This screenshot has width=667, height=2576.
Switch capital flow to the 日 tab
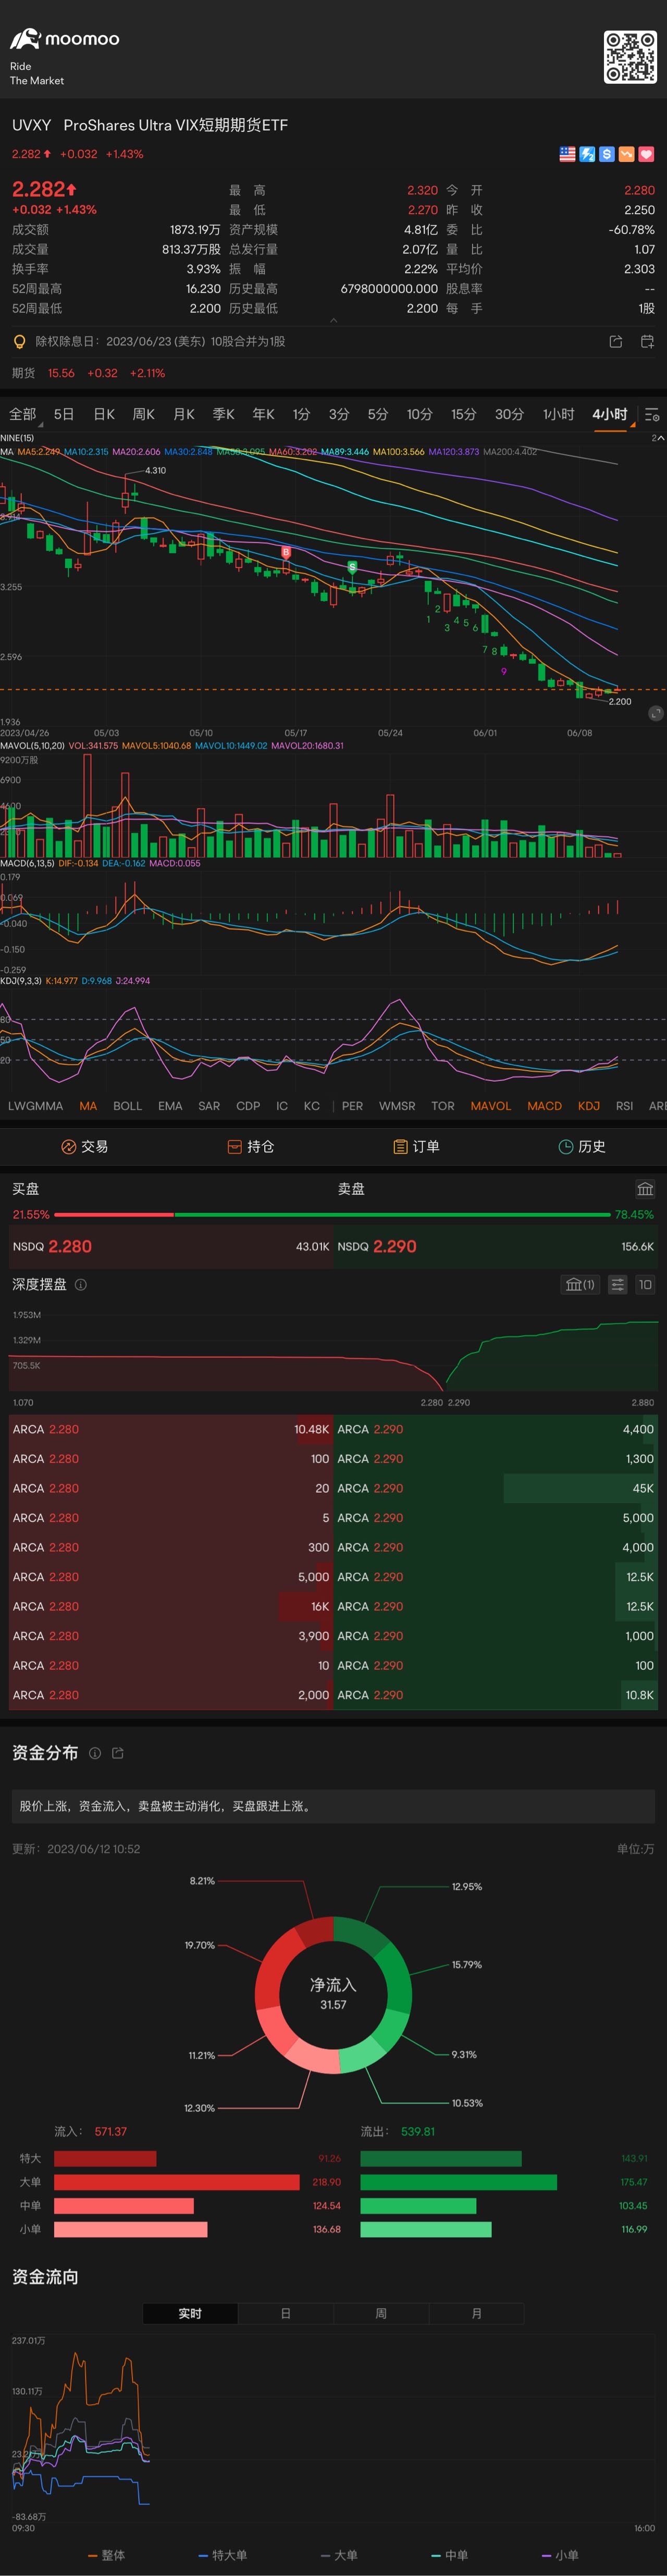285,2314
